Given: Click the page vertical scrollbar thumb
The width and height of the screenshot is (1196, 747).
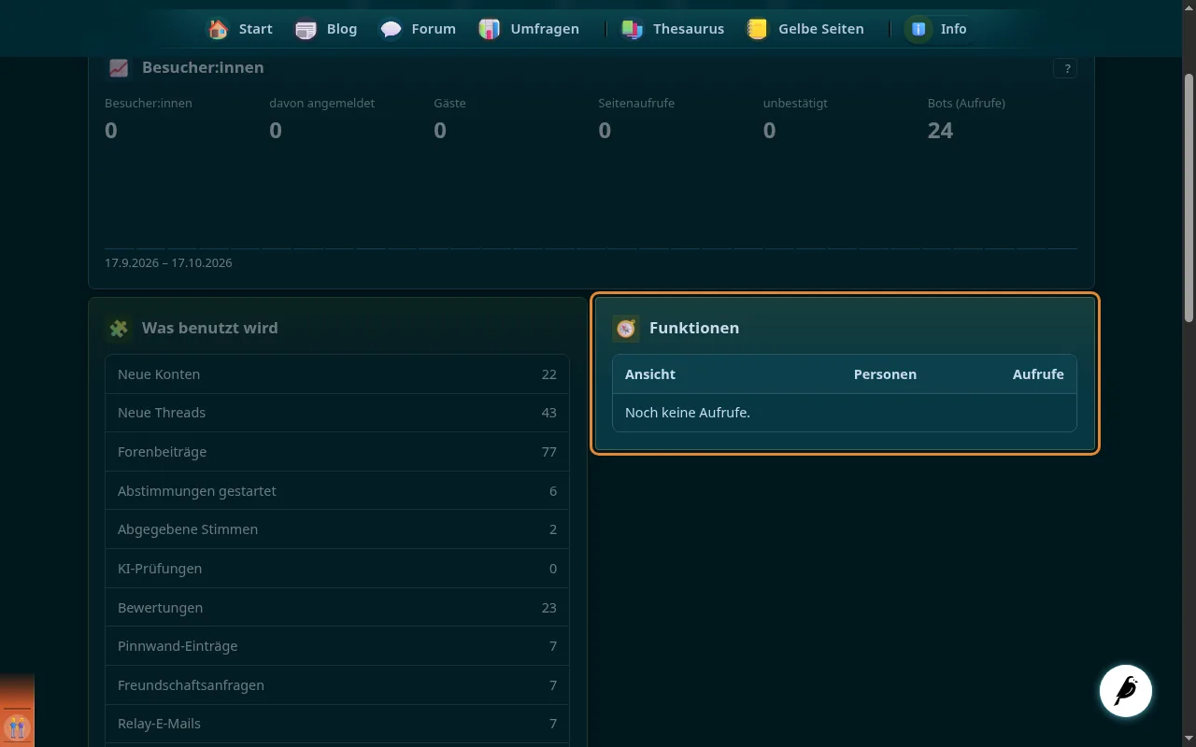Looking at the screenshot, I should coord(1189,199).
